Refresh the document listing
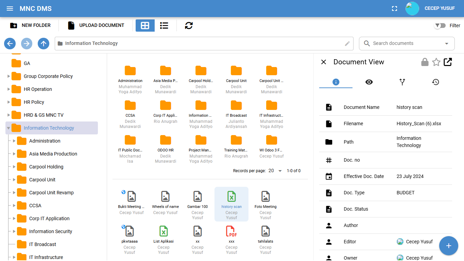Viewport: 464px width, 261px height. 189,26
